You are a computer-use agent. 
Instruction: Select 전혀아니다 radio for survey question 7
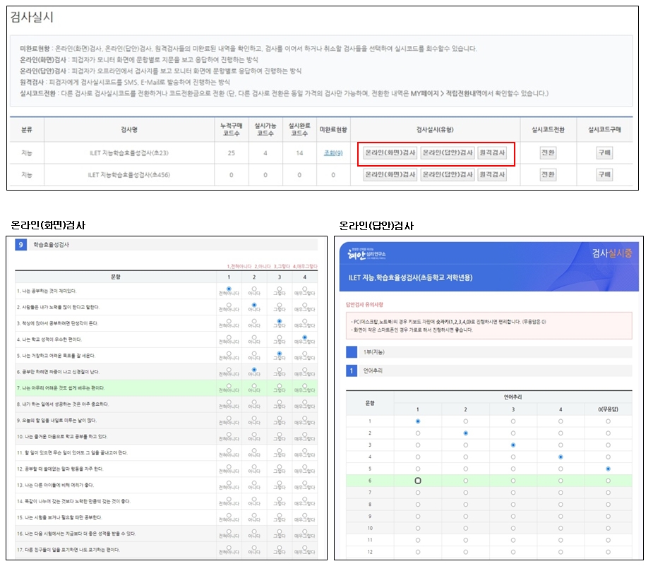tap(229, 385)
